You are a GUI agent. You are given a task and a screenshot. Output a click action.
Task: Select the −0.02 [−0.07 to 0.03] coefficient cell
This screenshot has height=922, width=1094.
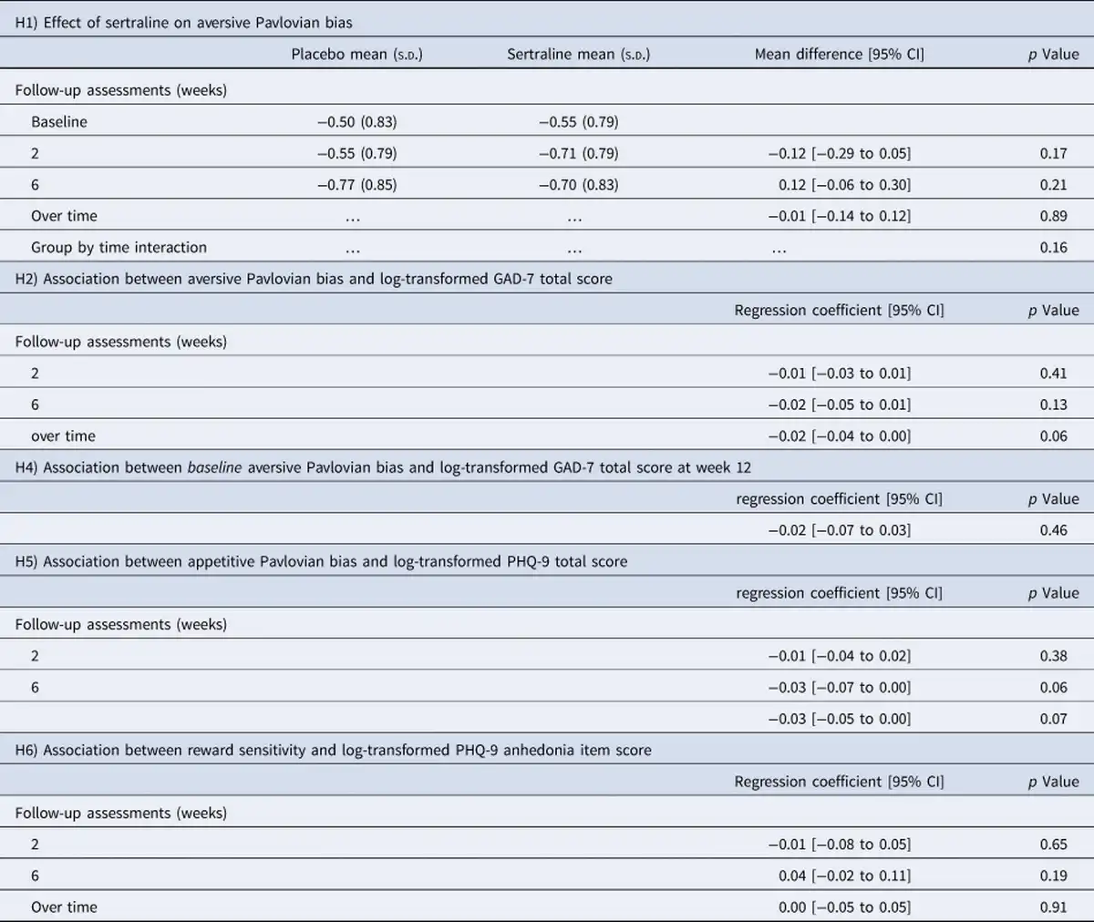[x=839, y=529]
